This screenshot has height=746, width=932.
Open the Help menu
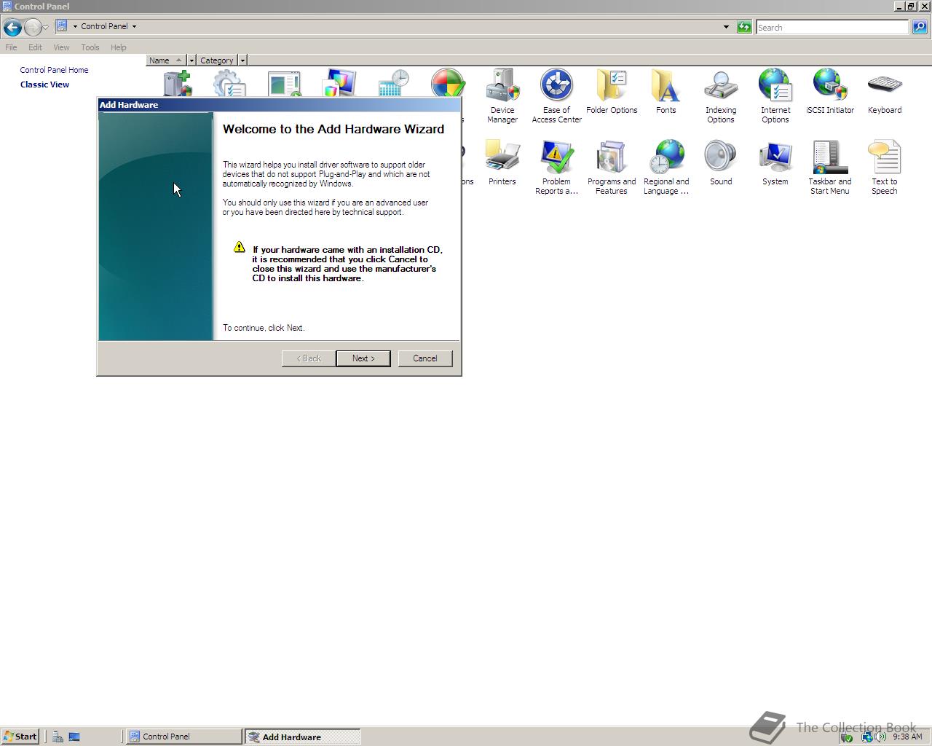(x=119, y=47)
